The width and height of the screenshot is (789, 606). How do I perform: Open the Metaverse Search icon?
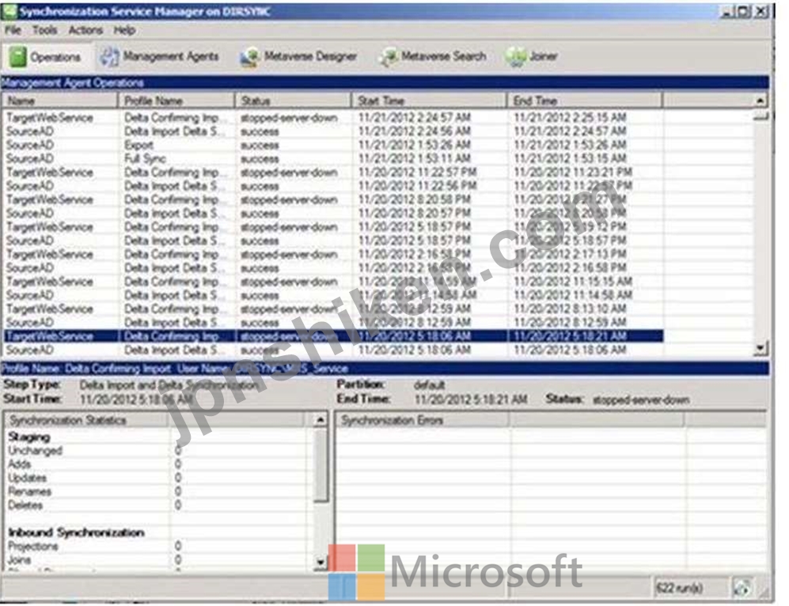[388, 57]
